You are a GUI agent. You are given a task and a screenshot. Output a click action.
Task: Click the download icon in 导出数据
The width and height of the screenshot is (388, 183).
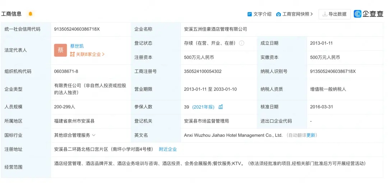click(x=325, y=14)
